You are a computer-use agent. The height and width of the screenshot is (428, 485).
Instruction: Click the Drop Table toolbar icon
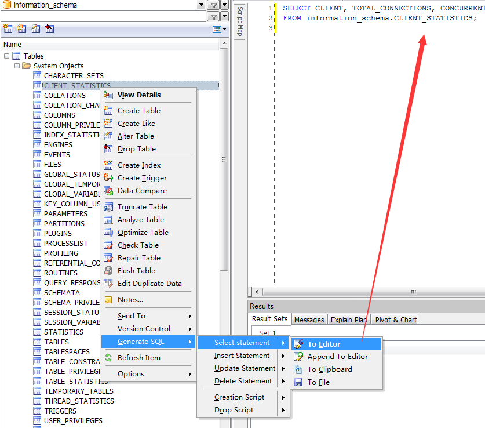click(49, 29)
